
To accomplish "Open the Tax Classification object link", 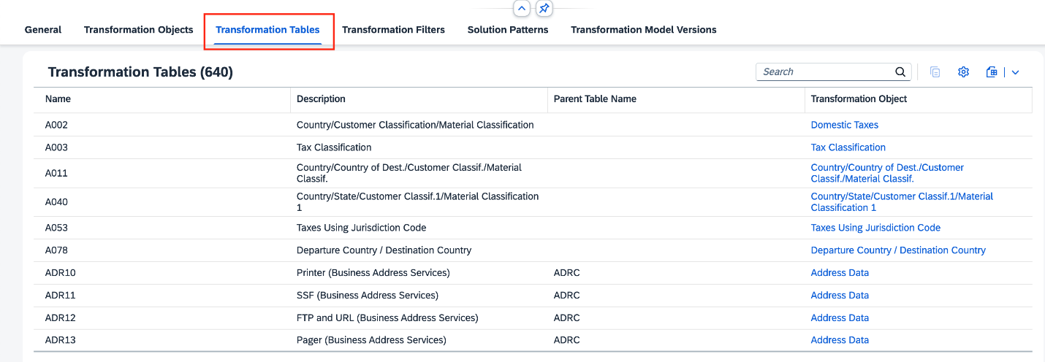I will coord(848,147).
